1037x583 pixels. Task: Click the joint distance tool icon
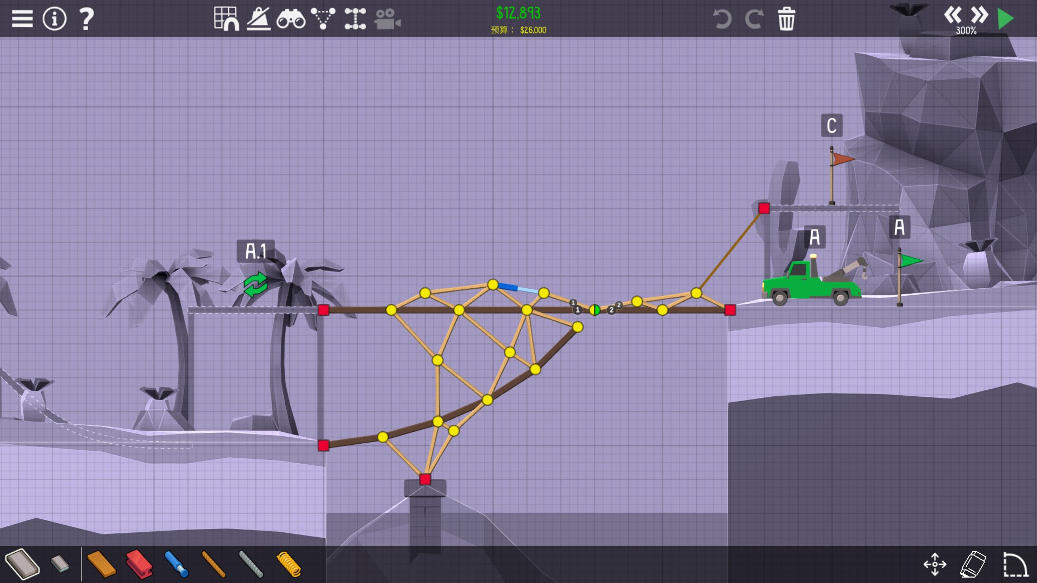click(x=355, y=19)
